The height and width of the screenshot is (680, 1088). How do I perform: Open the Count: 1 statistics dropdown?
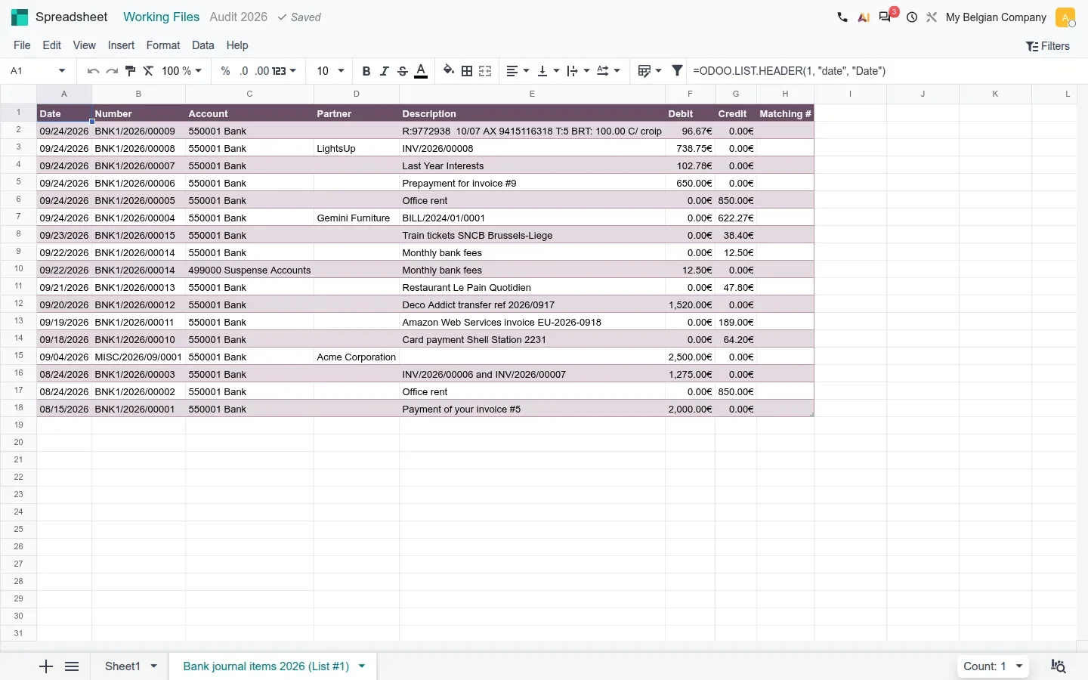[x=994, y=666]
